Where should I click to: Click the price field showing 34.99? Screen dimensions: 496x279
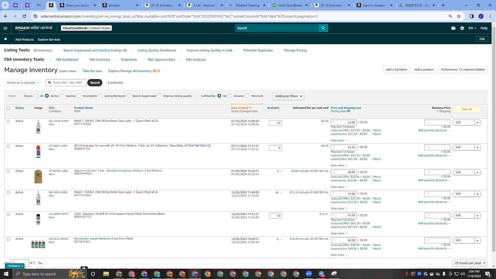(x=344, y=122)
